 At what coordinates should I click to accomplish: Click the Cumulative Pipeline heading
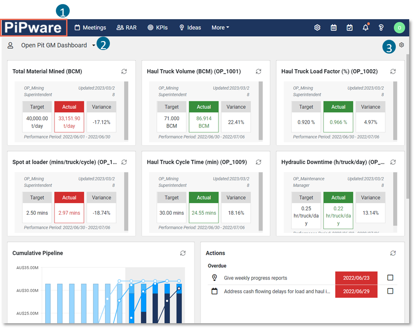(x=38, y=253)
